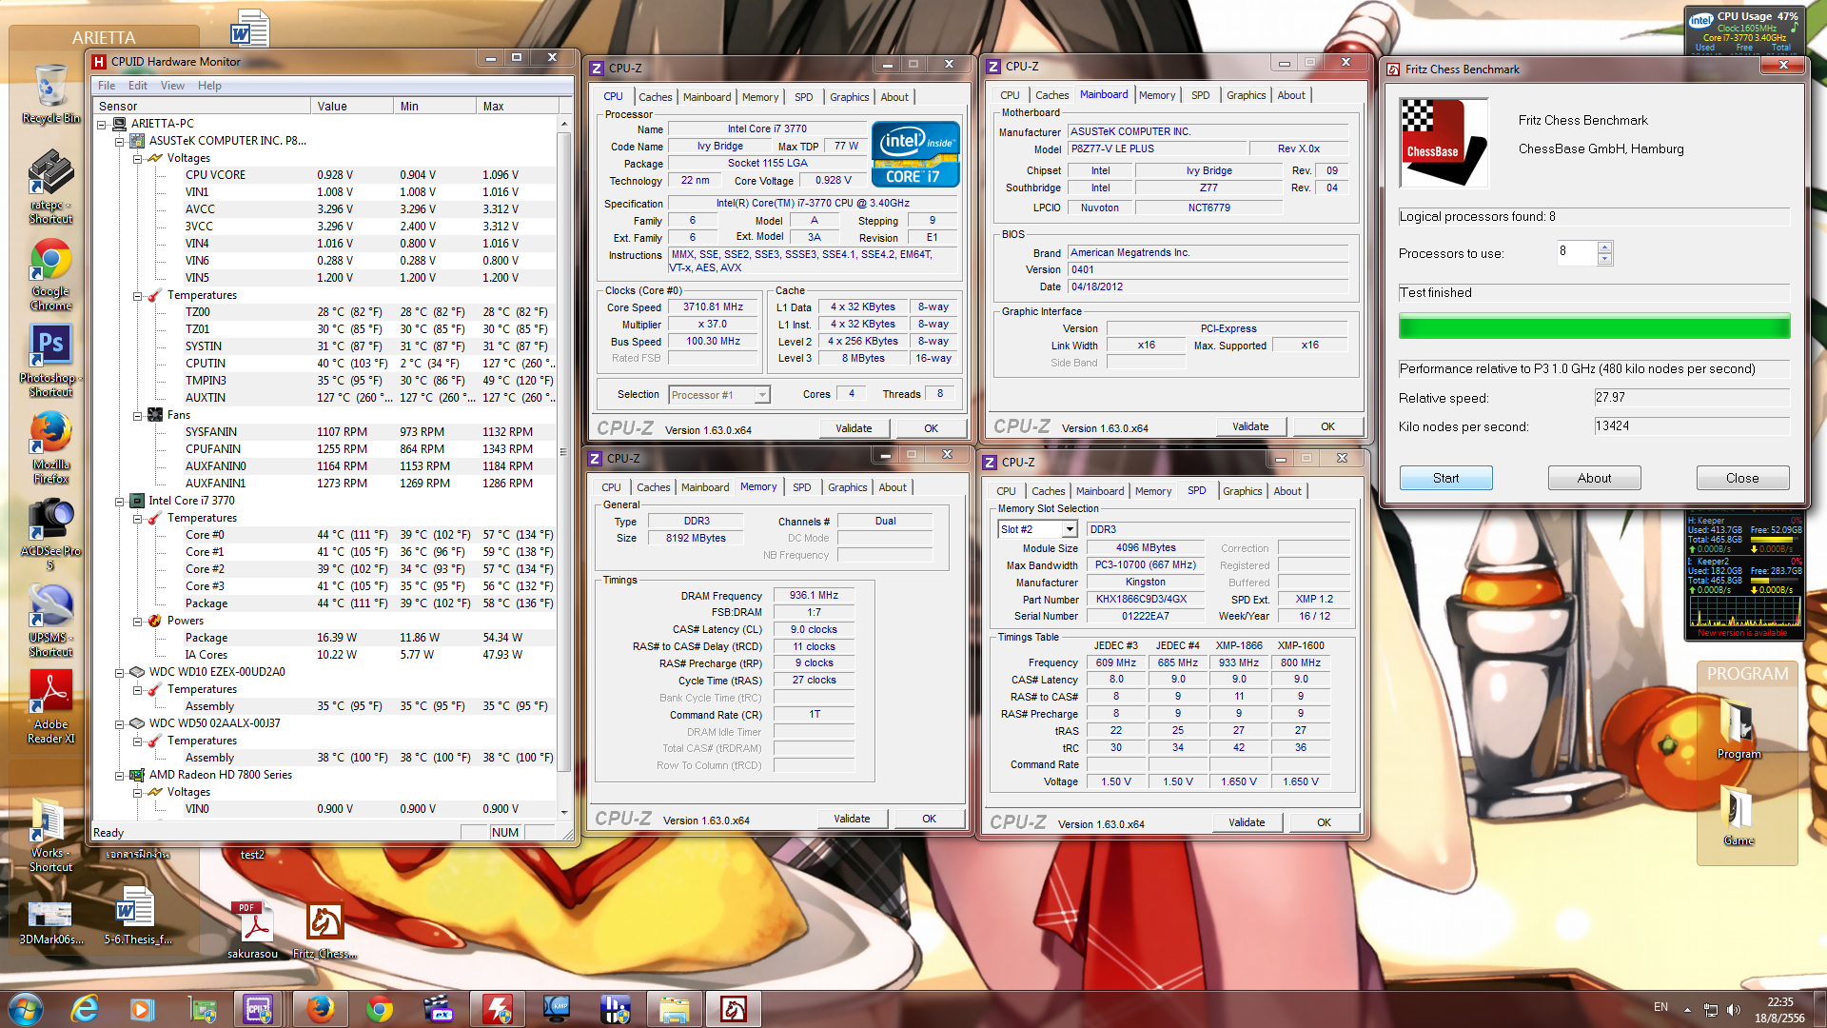Switch to Caches tab in top-left CPU-Z
The height and width of the screenshot is (1028, 1827).
655,97
